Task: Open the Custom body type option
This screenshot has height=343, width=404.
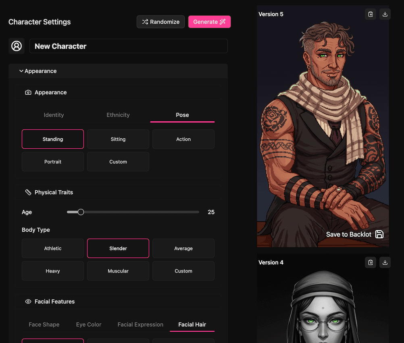Action: [x=183, y=271]
